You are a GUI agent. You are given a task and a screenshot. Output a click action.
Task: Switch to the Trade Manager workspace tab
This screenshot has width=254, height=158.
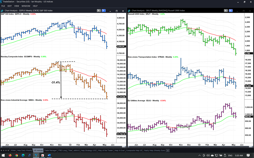[x=50, y=151]
